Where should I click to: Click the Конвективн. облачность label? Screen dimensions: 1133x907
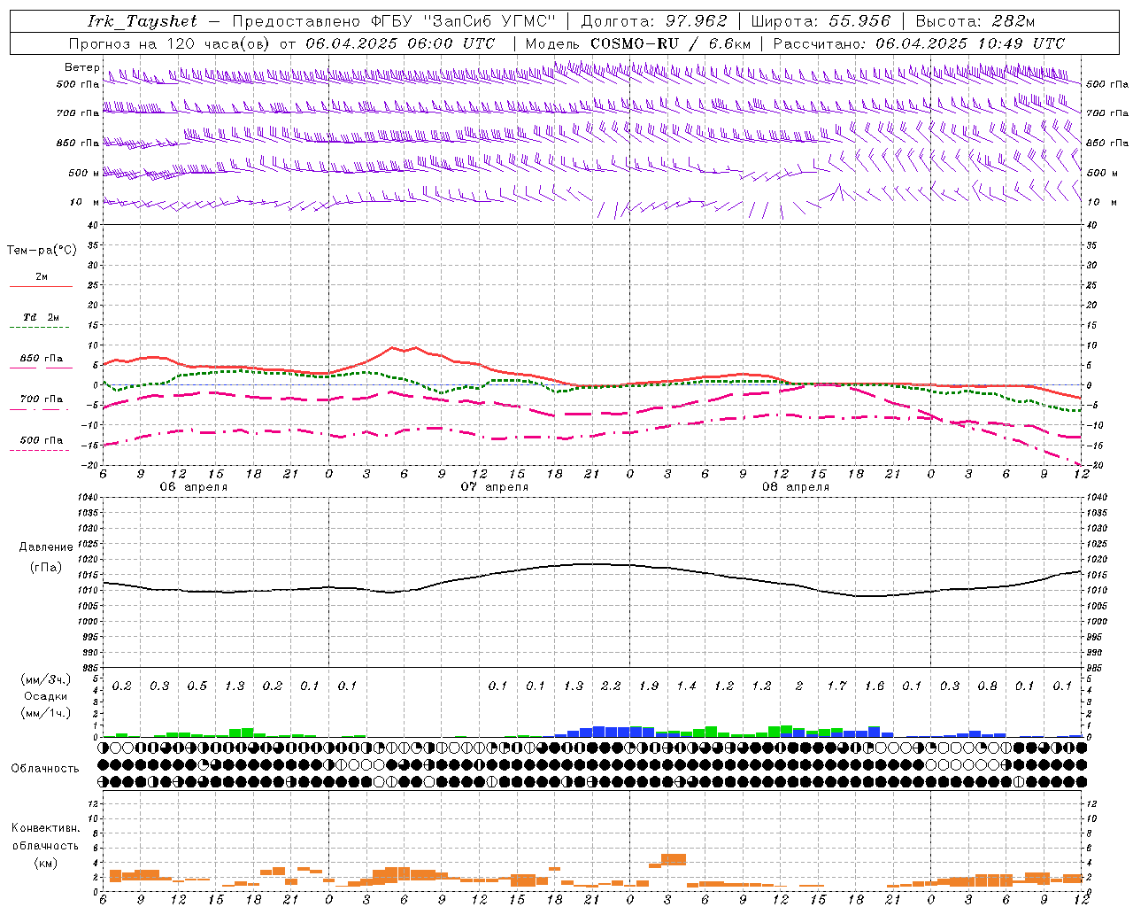(45, 837)
